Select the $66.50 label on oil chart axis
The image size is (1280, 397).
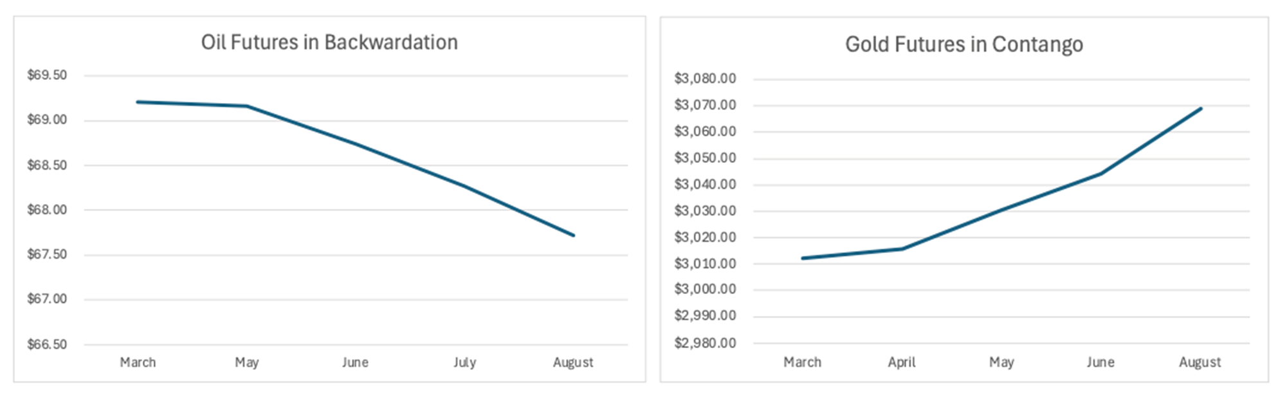click(47, 344)
